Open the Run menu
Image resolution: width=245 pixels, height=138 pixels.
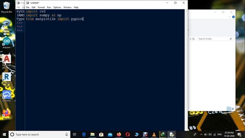coord(49,7)
